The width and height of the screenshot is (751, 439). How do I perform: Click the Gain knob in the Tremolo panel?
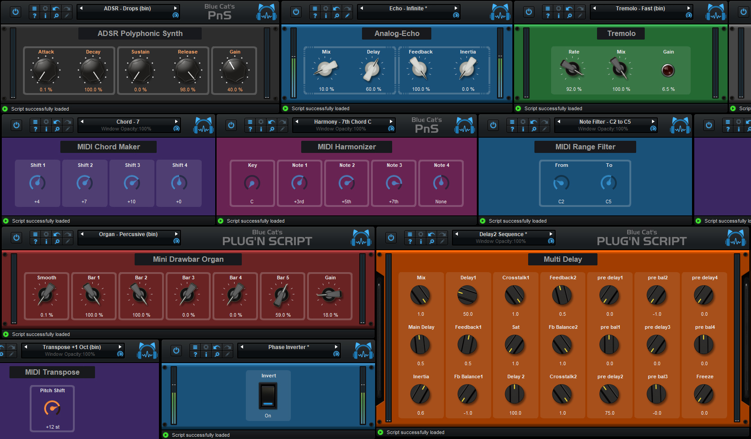(668, 70)
